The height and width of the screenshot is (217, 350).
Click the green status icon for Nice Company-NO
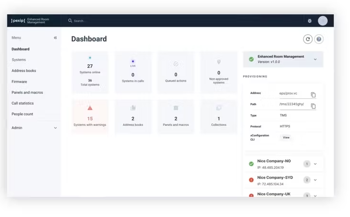(x=252, y=164)
